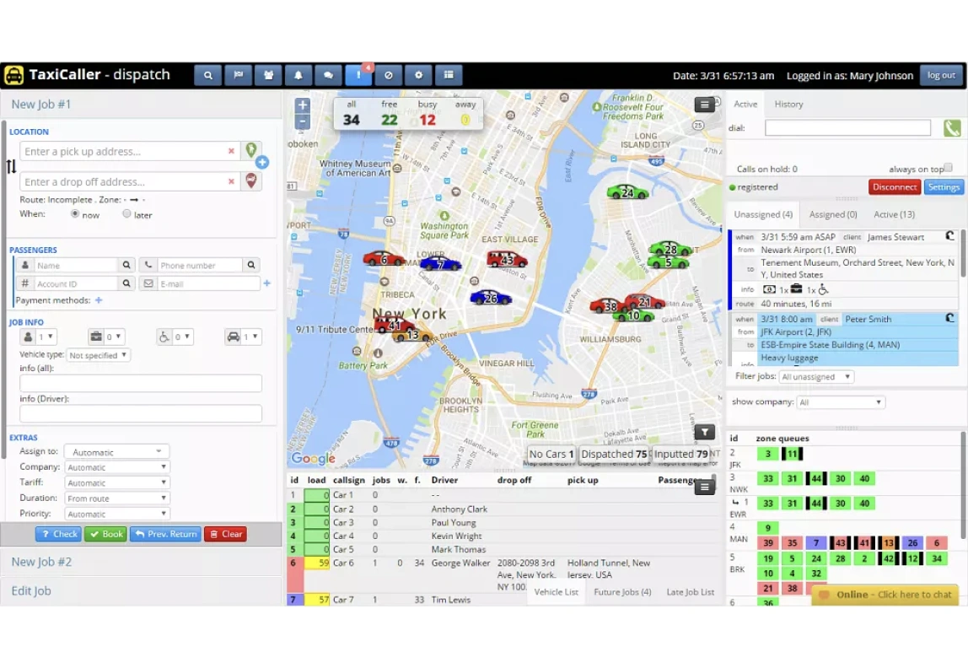The image size is (968, 668).
Task: Open the wheelchair count dropdown
Action: pos(182,337)
